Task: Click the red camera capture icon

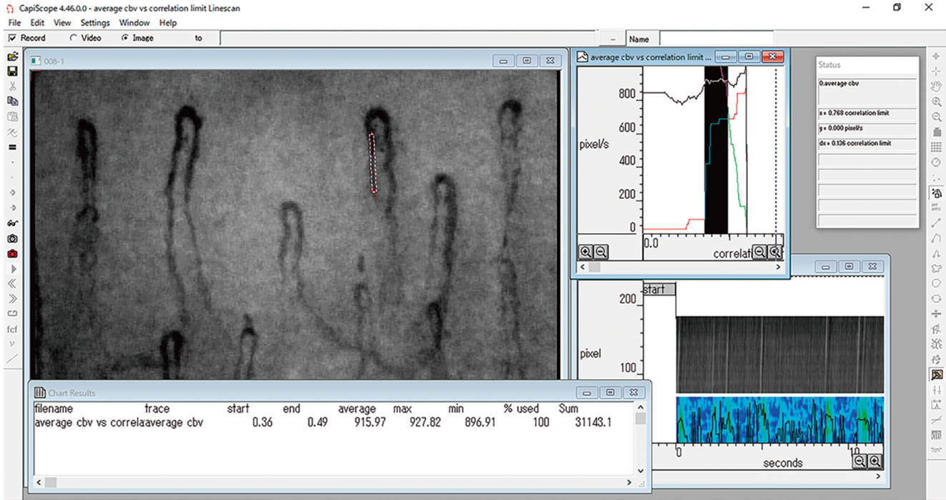Action: click(12, 254)
